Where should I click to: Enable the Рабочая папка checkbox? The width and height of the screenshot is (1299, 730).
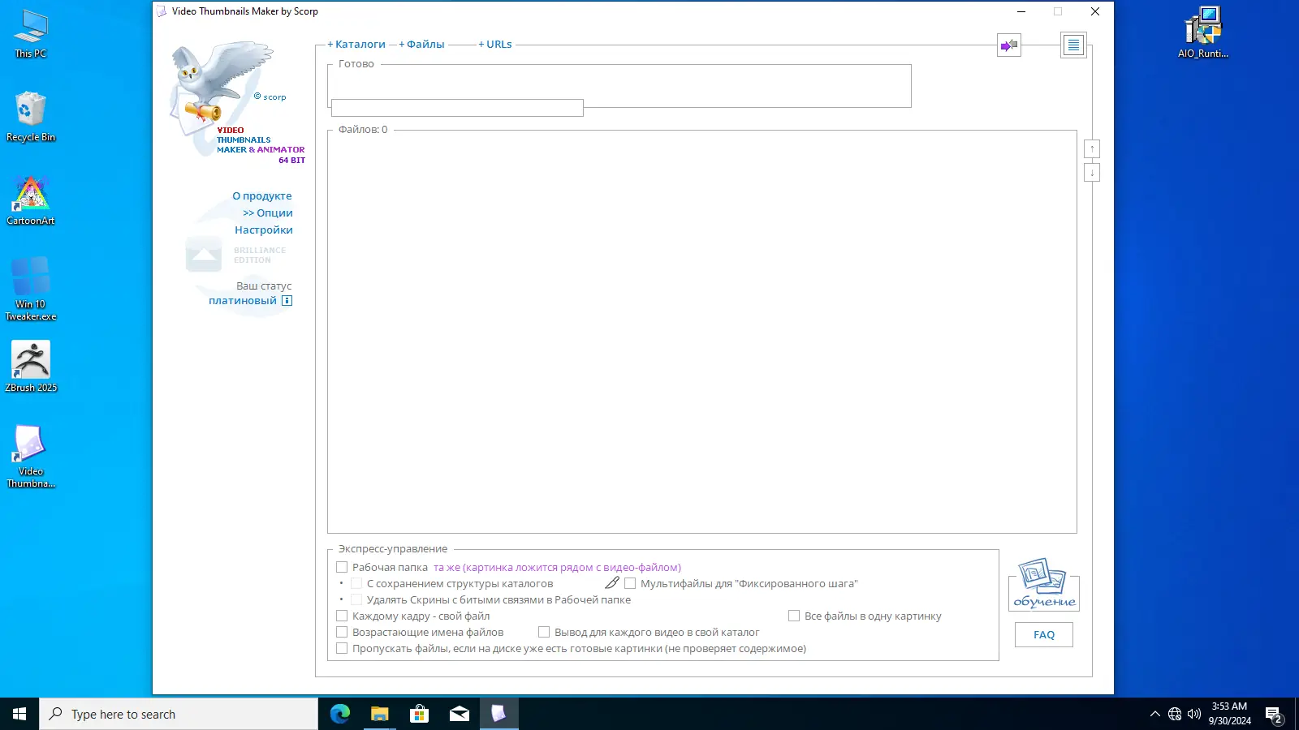[342, 566]
